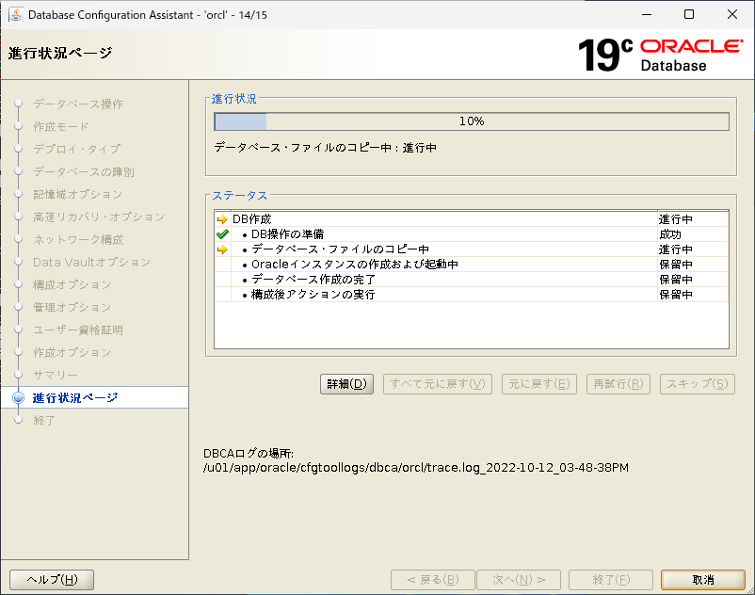Click the 取消 cancel button
Image resolution: width=755 pixels, height=595 pixels.
[x=703, y=580]
